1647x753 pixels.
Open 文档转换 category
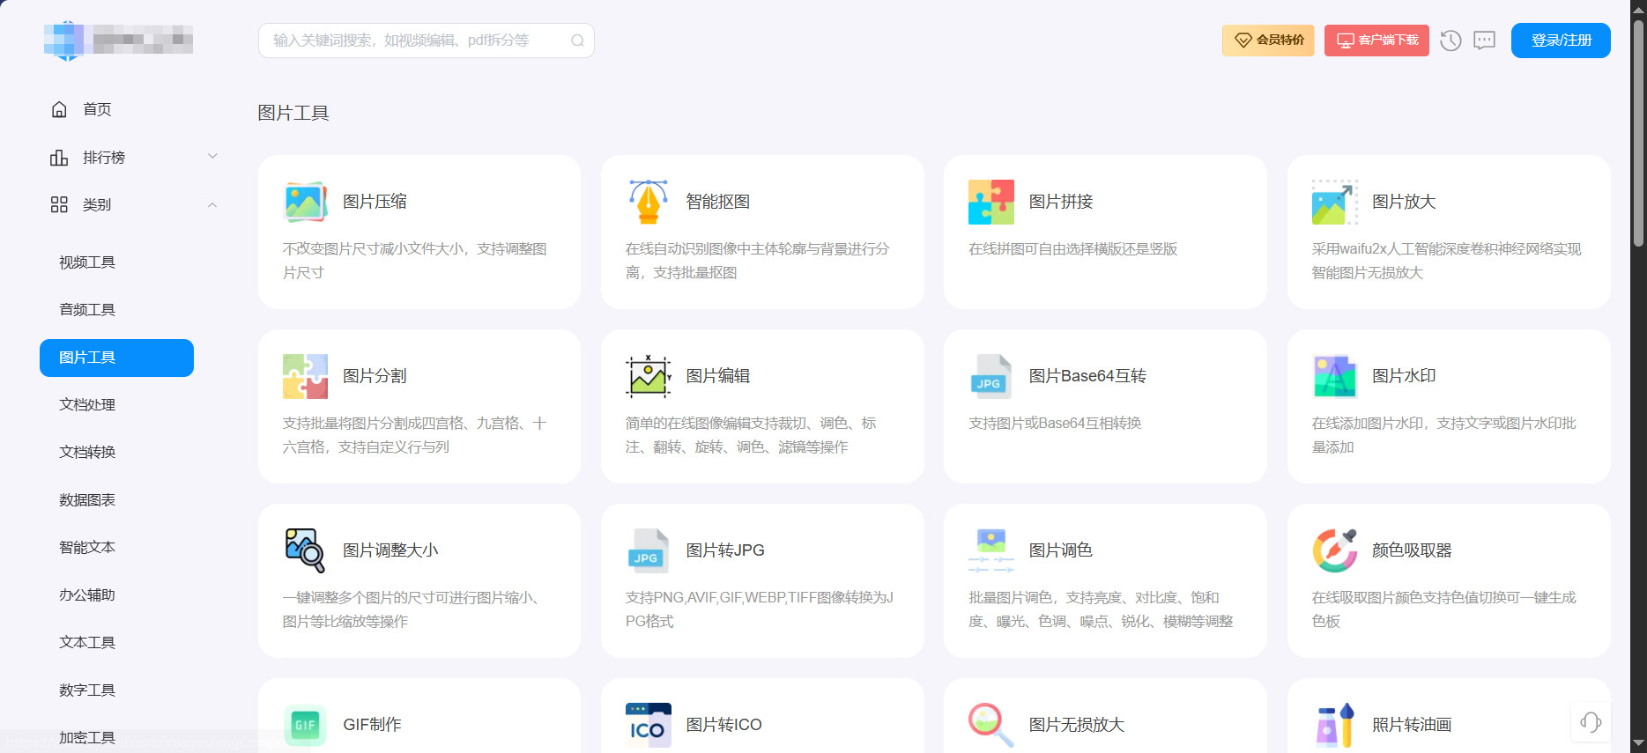click(x=87, y=453)
